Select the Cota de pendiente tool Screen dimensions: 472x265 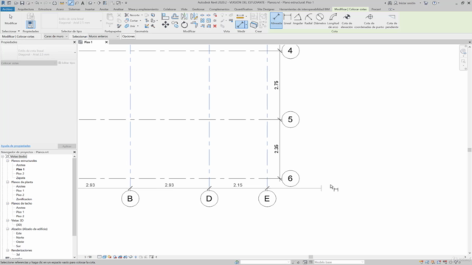(x=392, y=21)
